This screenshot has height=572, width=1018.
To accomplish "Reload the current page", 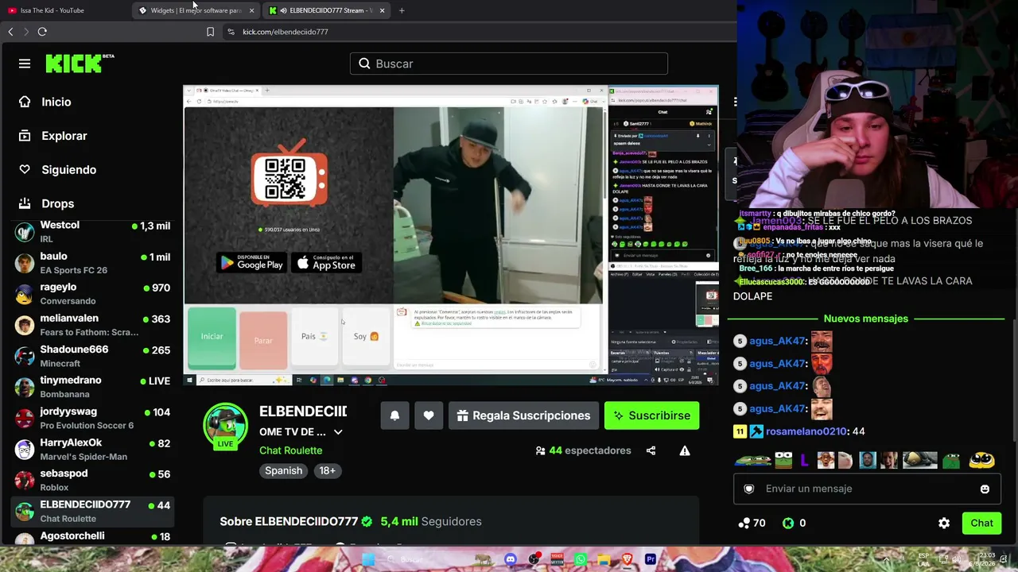I will pyautogui.click(x=42, y=32).
